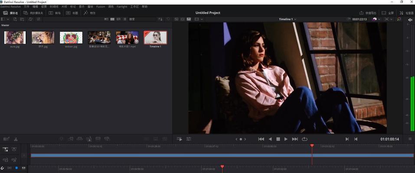Play the timeline in reverse
Image resolution: width=415 pixels, height=173 pixels.
point(270,139)
